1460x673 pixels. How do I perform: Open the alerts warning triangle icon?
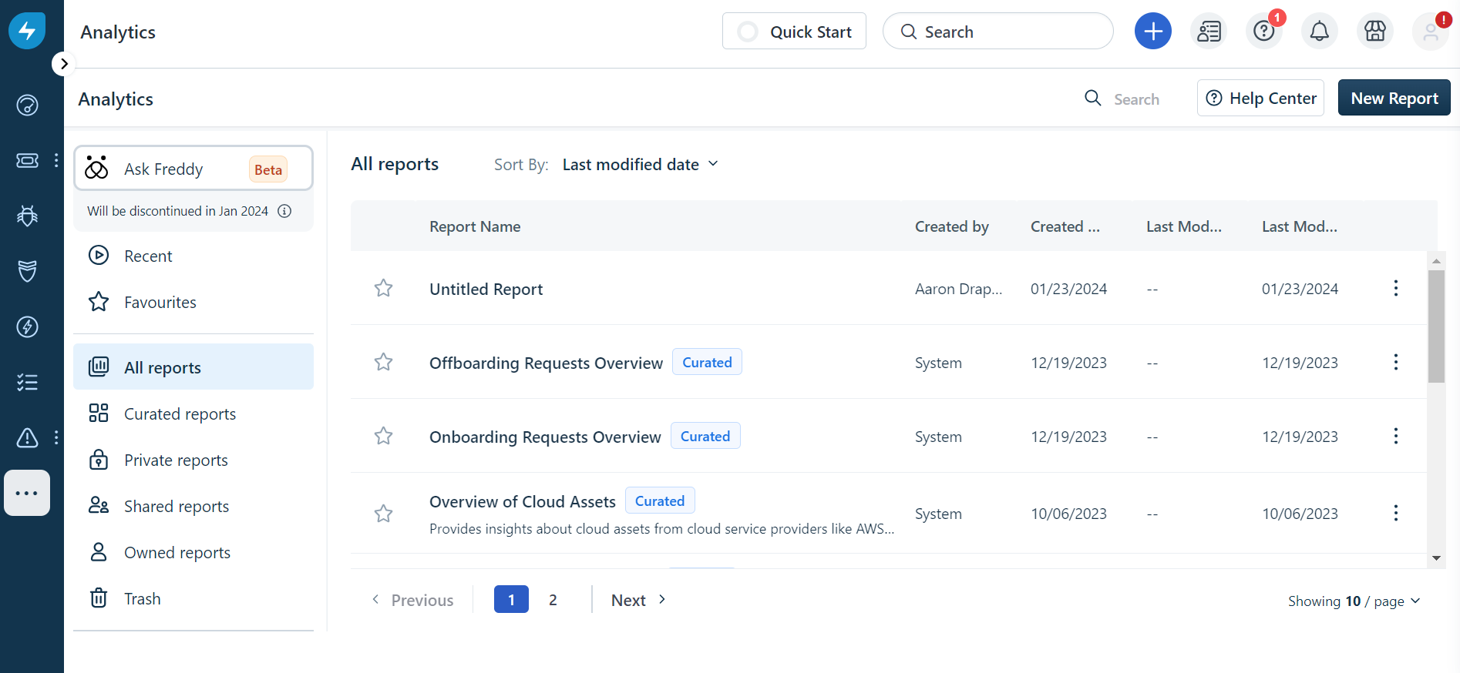28,437
